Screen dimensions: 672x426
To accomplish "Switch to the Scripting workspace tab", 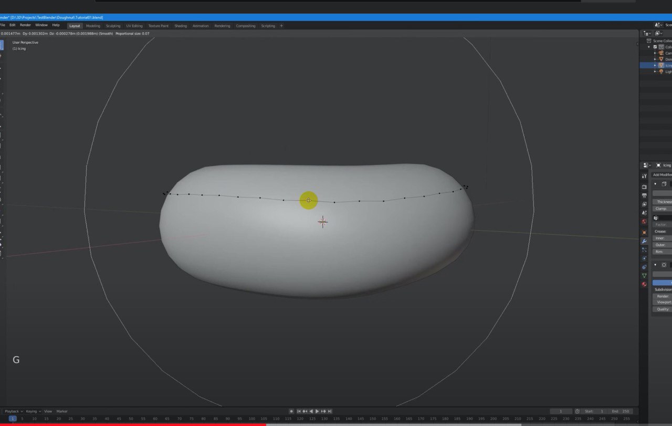I will point(268,26).
